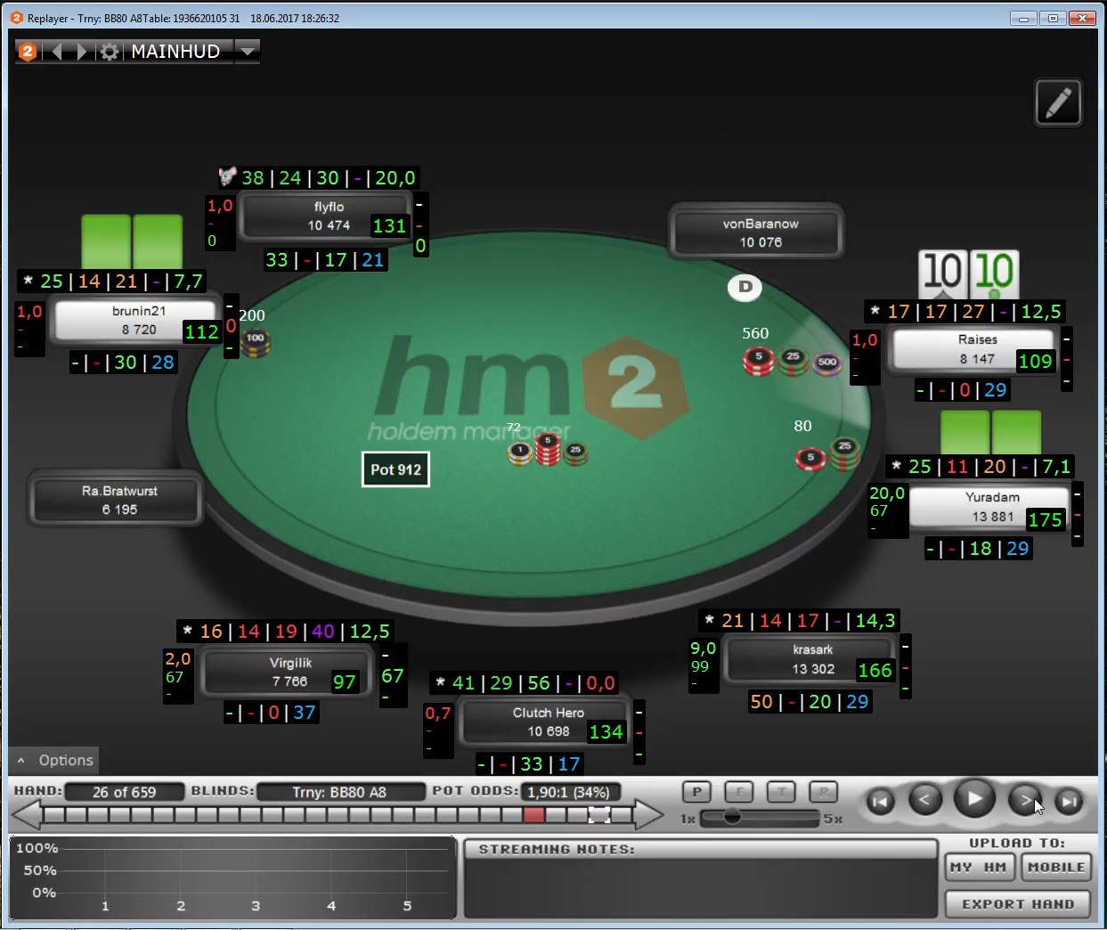
Task: Play the hand replay
Action: coord(974,798)
